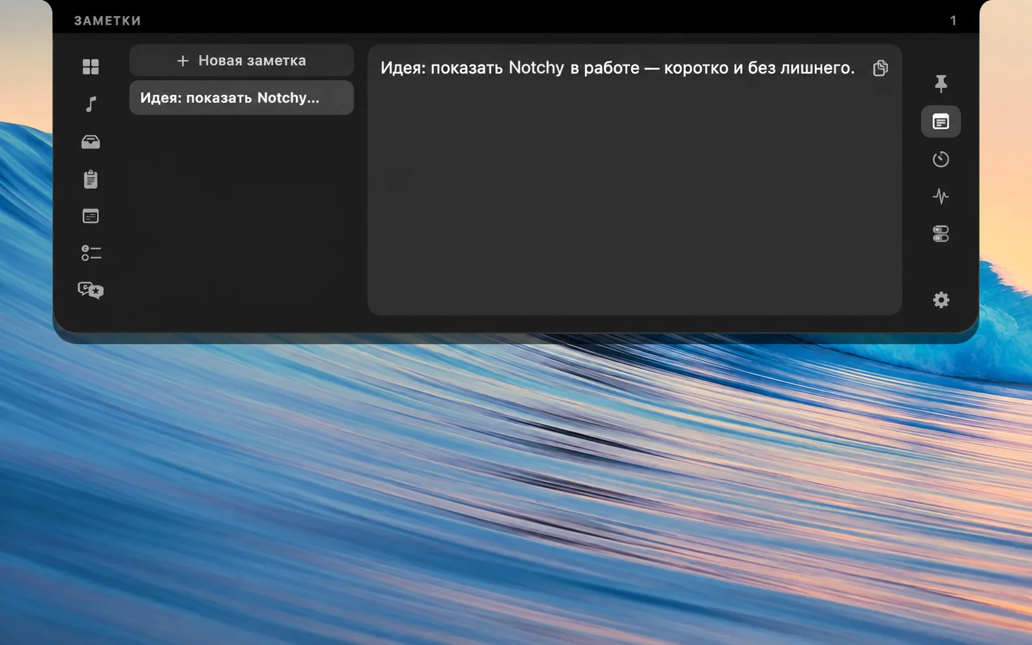
Task: Click the 'ЗАМЕТКИ' header title
Action: 107,21
